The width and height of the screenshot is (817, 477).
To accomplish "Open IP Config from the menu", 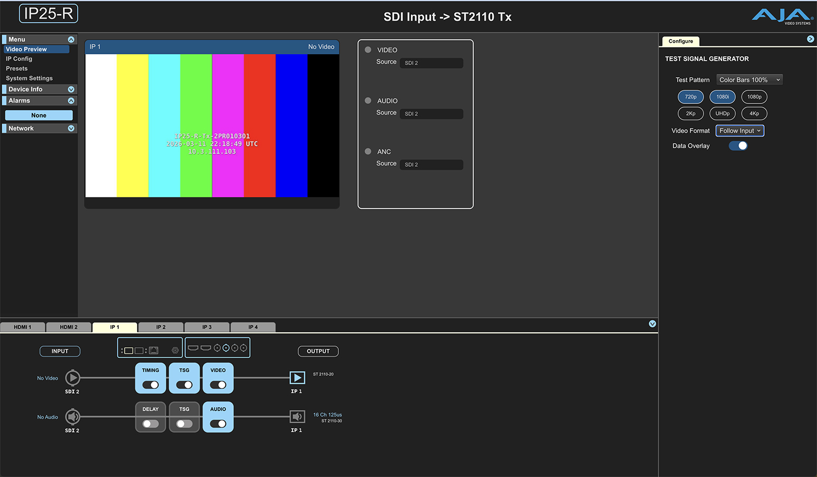I will [x=19, y=59].
